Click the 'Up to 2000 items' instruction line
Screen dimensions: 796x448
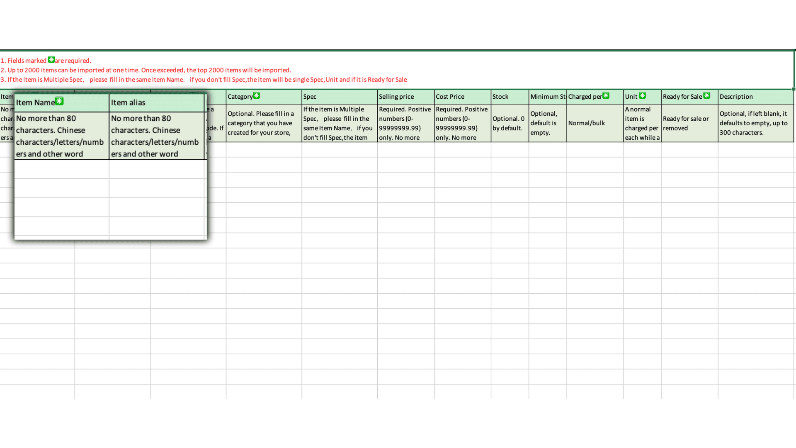(x=146, y=70)
